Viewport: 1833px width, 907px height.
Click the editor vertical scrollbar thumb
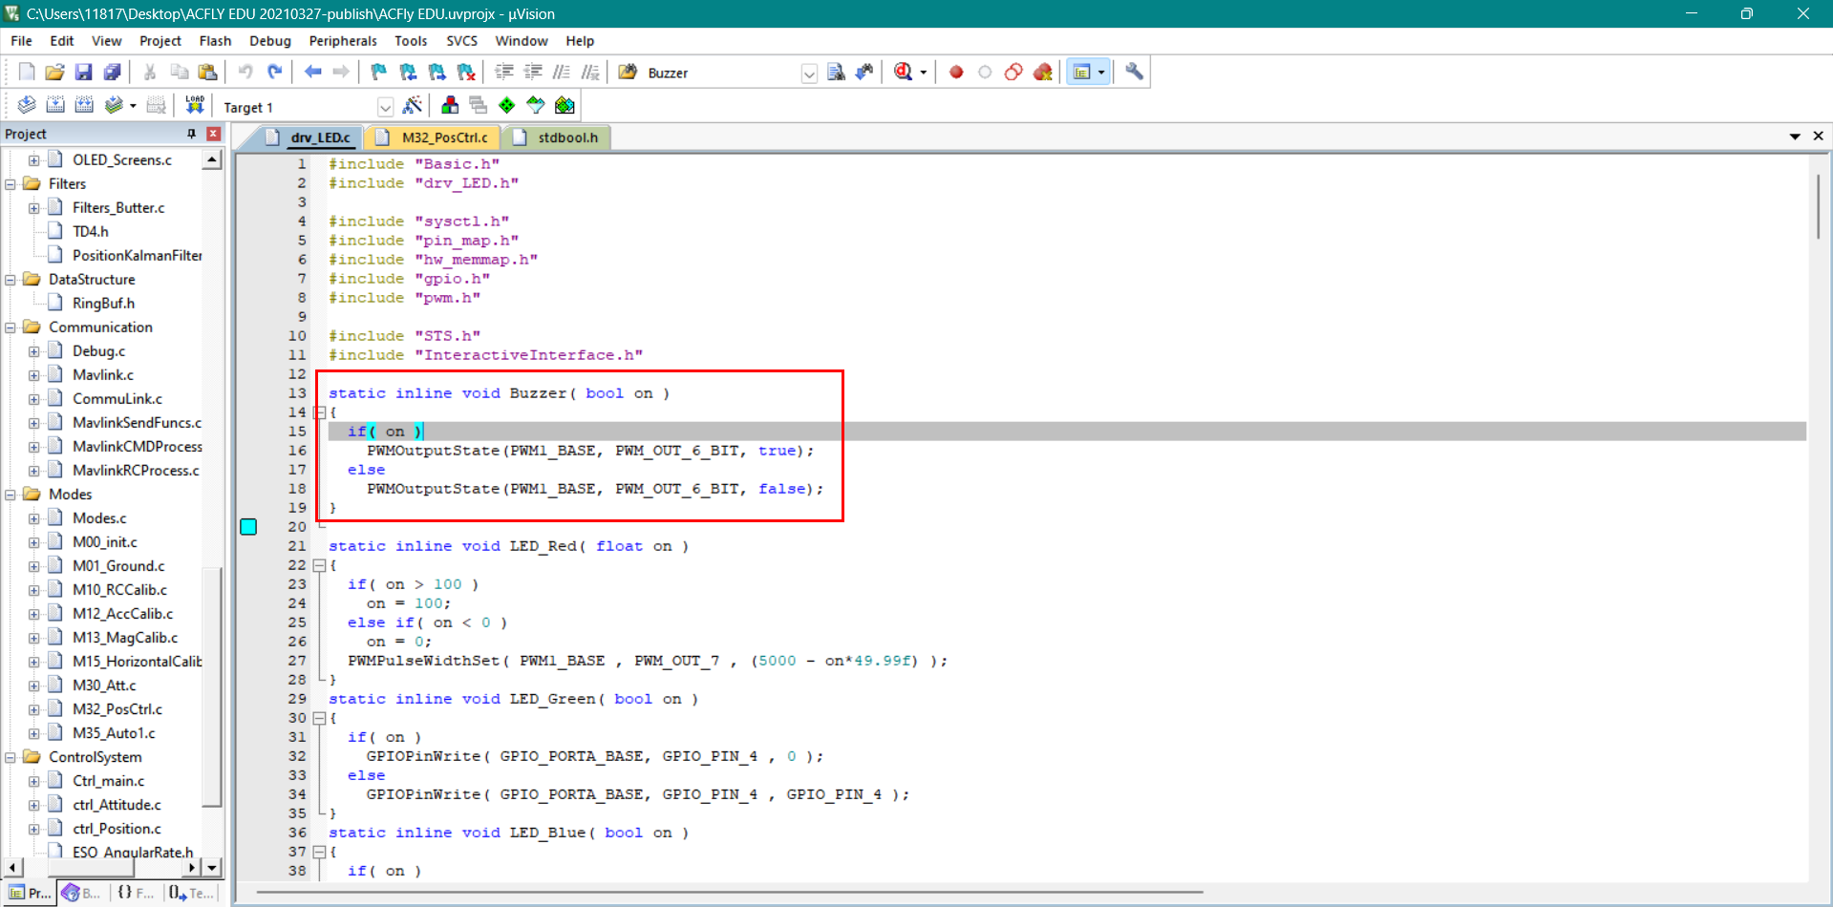tap(1818, 206)
